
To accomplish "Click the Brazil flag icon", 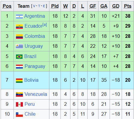I will (19, 57).
